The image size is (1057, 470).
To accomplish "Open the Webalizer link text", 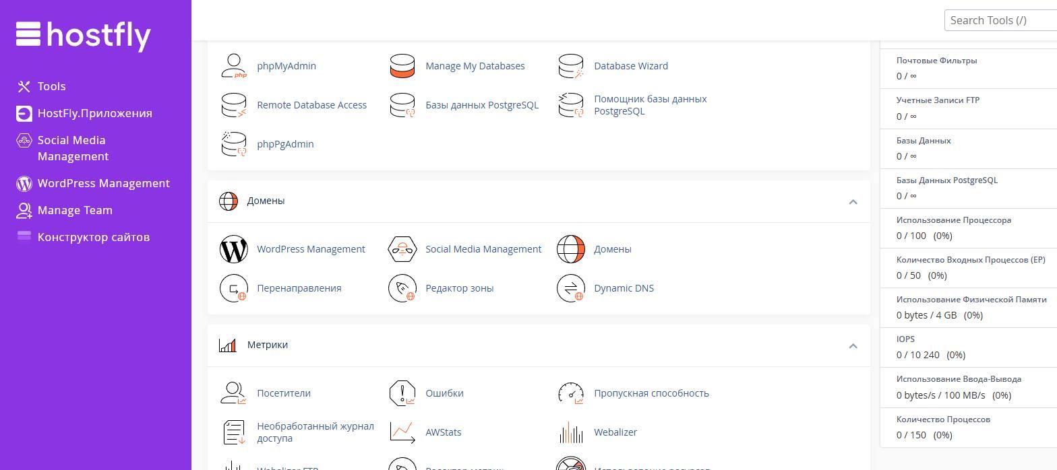I will [615, 432].
